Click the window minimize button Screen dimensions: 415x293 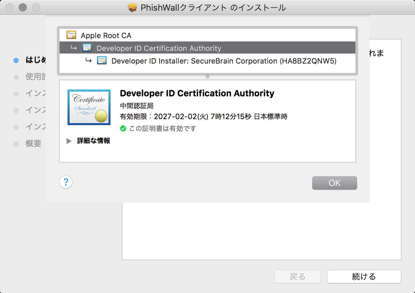point(23,7)
